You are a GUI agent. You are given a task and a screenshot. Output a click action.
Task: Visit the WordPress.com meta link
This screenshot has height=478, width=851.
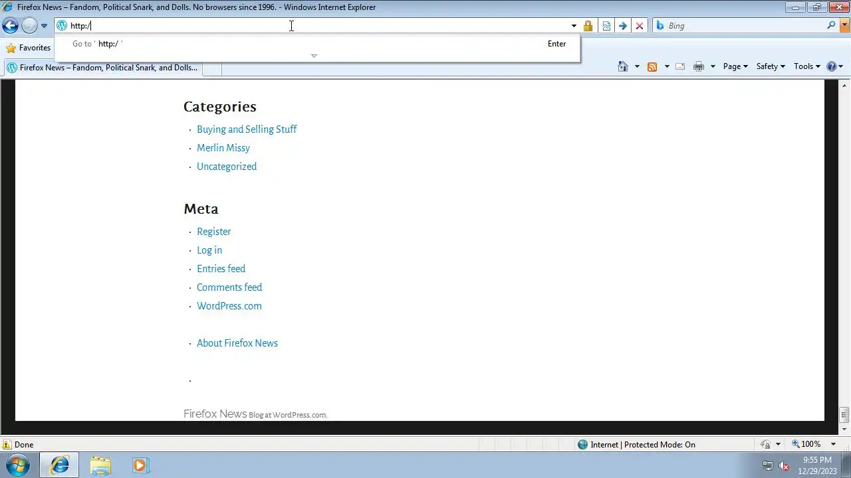click(229, 306)
